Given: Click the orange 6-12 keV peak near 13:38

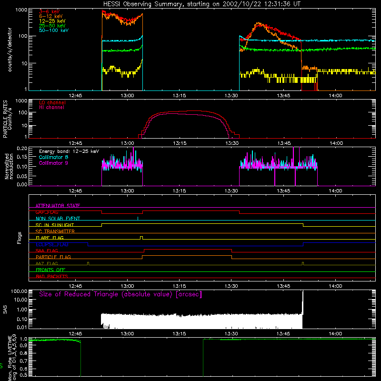Looking at the screenshot, I should point(259,24).
